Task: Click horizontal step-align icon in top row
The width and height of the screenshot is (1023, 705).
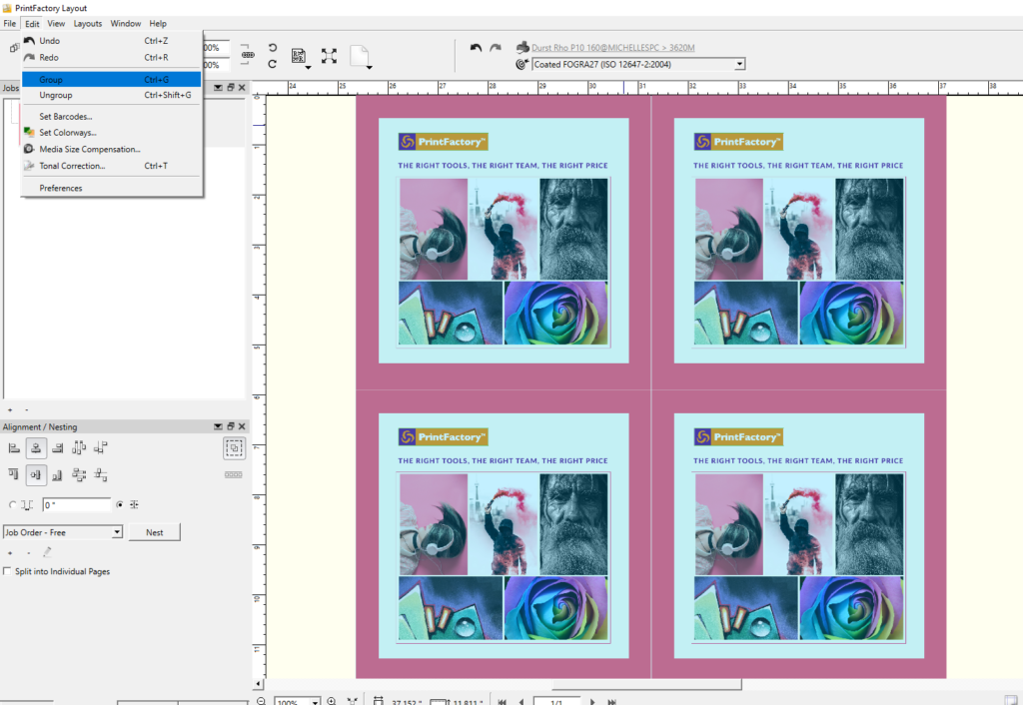Action: 101,448
